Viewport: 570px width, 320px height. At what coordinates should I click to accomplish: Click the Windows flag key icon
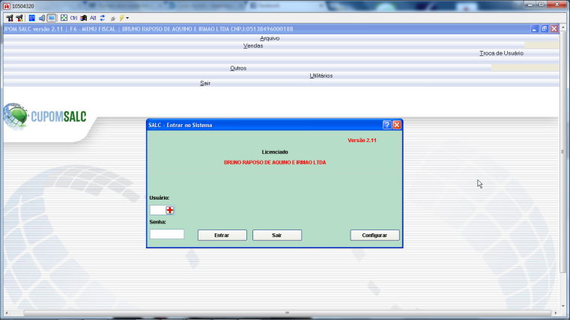tap(84, 18)
